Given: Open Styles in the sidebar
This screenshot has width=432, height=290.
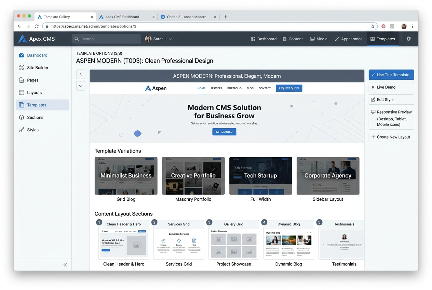Looking at the screenshot, I should 42,130.
